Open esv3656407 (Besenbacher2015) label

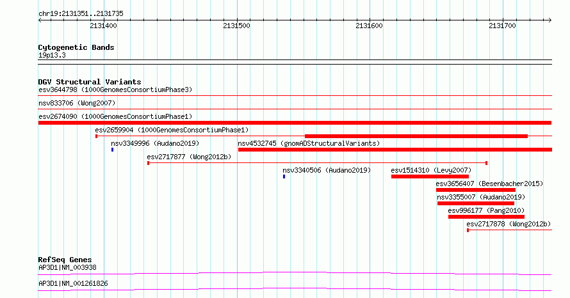[489, 184]
